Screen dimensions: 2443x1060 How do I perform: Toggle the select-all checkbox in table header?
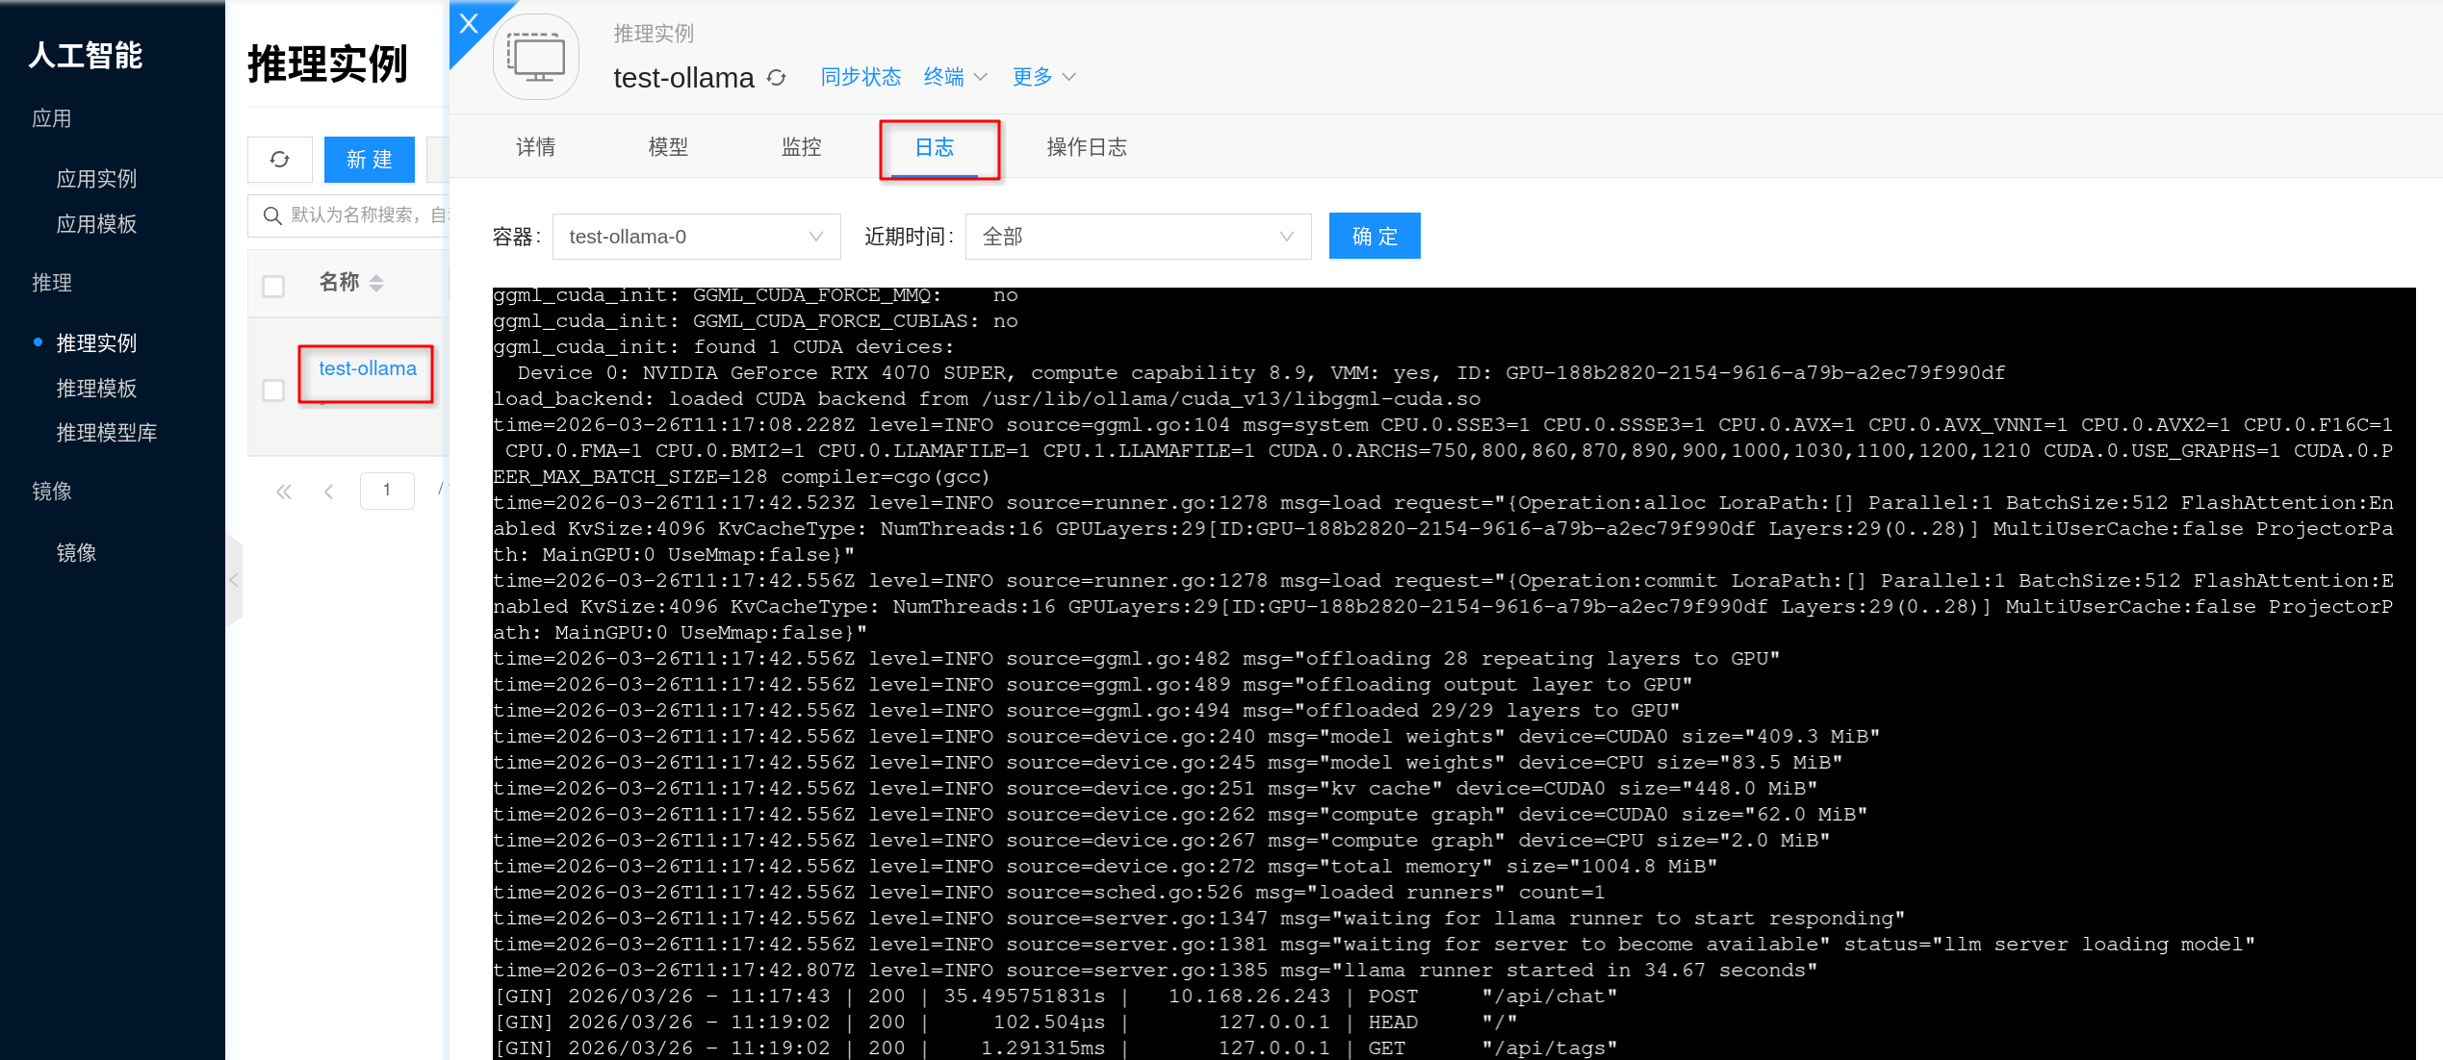273,287
